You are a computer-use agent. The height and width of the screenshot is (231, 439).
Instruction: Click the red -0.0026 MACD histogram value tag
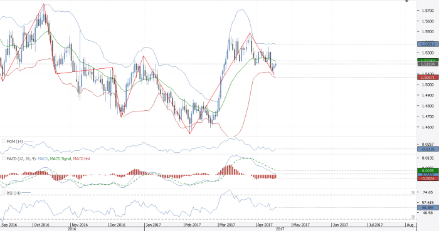428,178
